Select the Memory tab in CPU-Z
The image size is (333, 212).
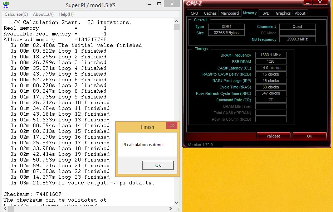[250, 13]
